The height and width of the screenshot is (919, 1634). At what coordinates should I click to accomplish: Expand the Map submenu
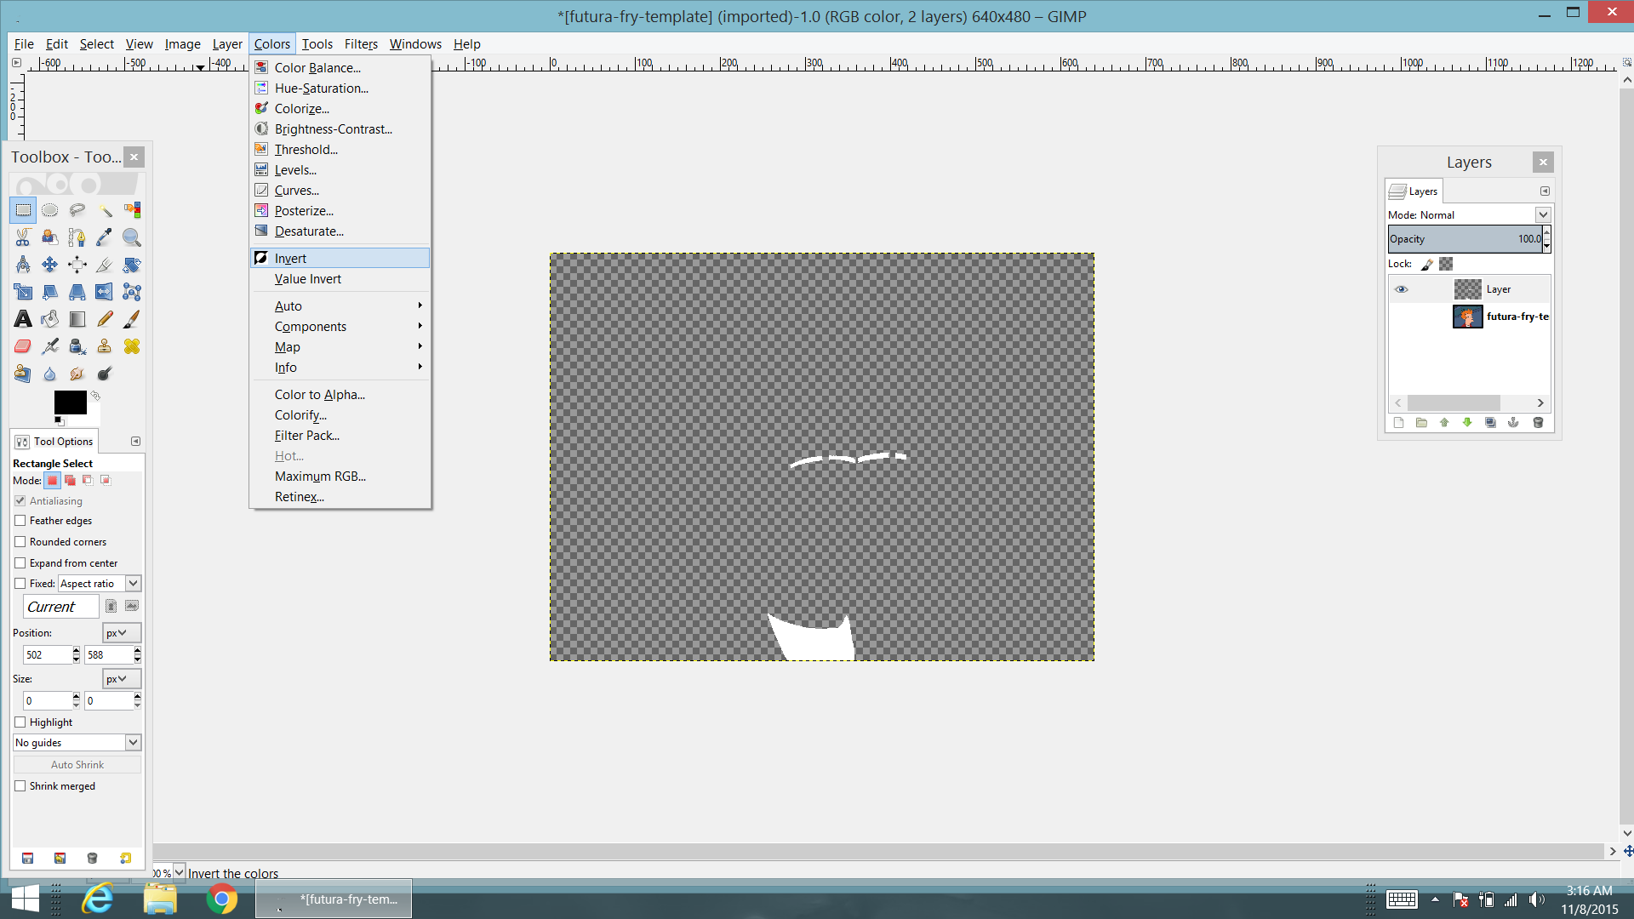(x=340, y=347)
